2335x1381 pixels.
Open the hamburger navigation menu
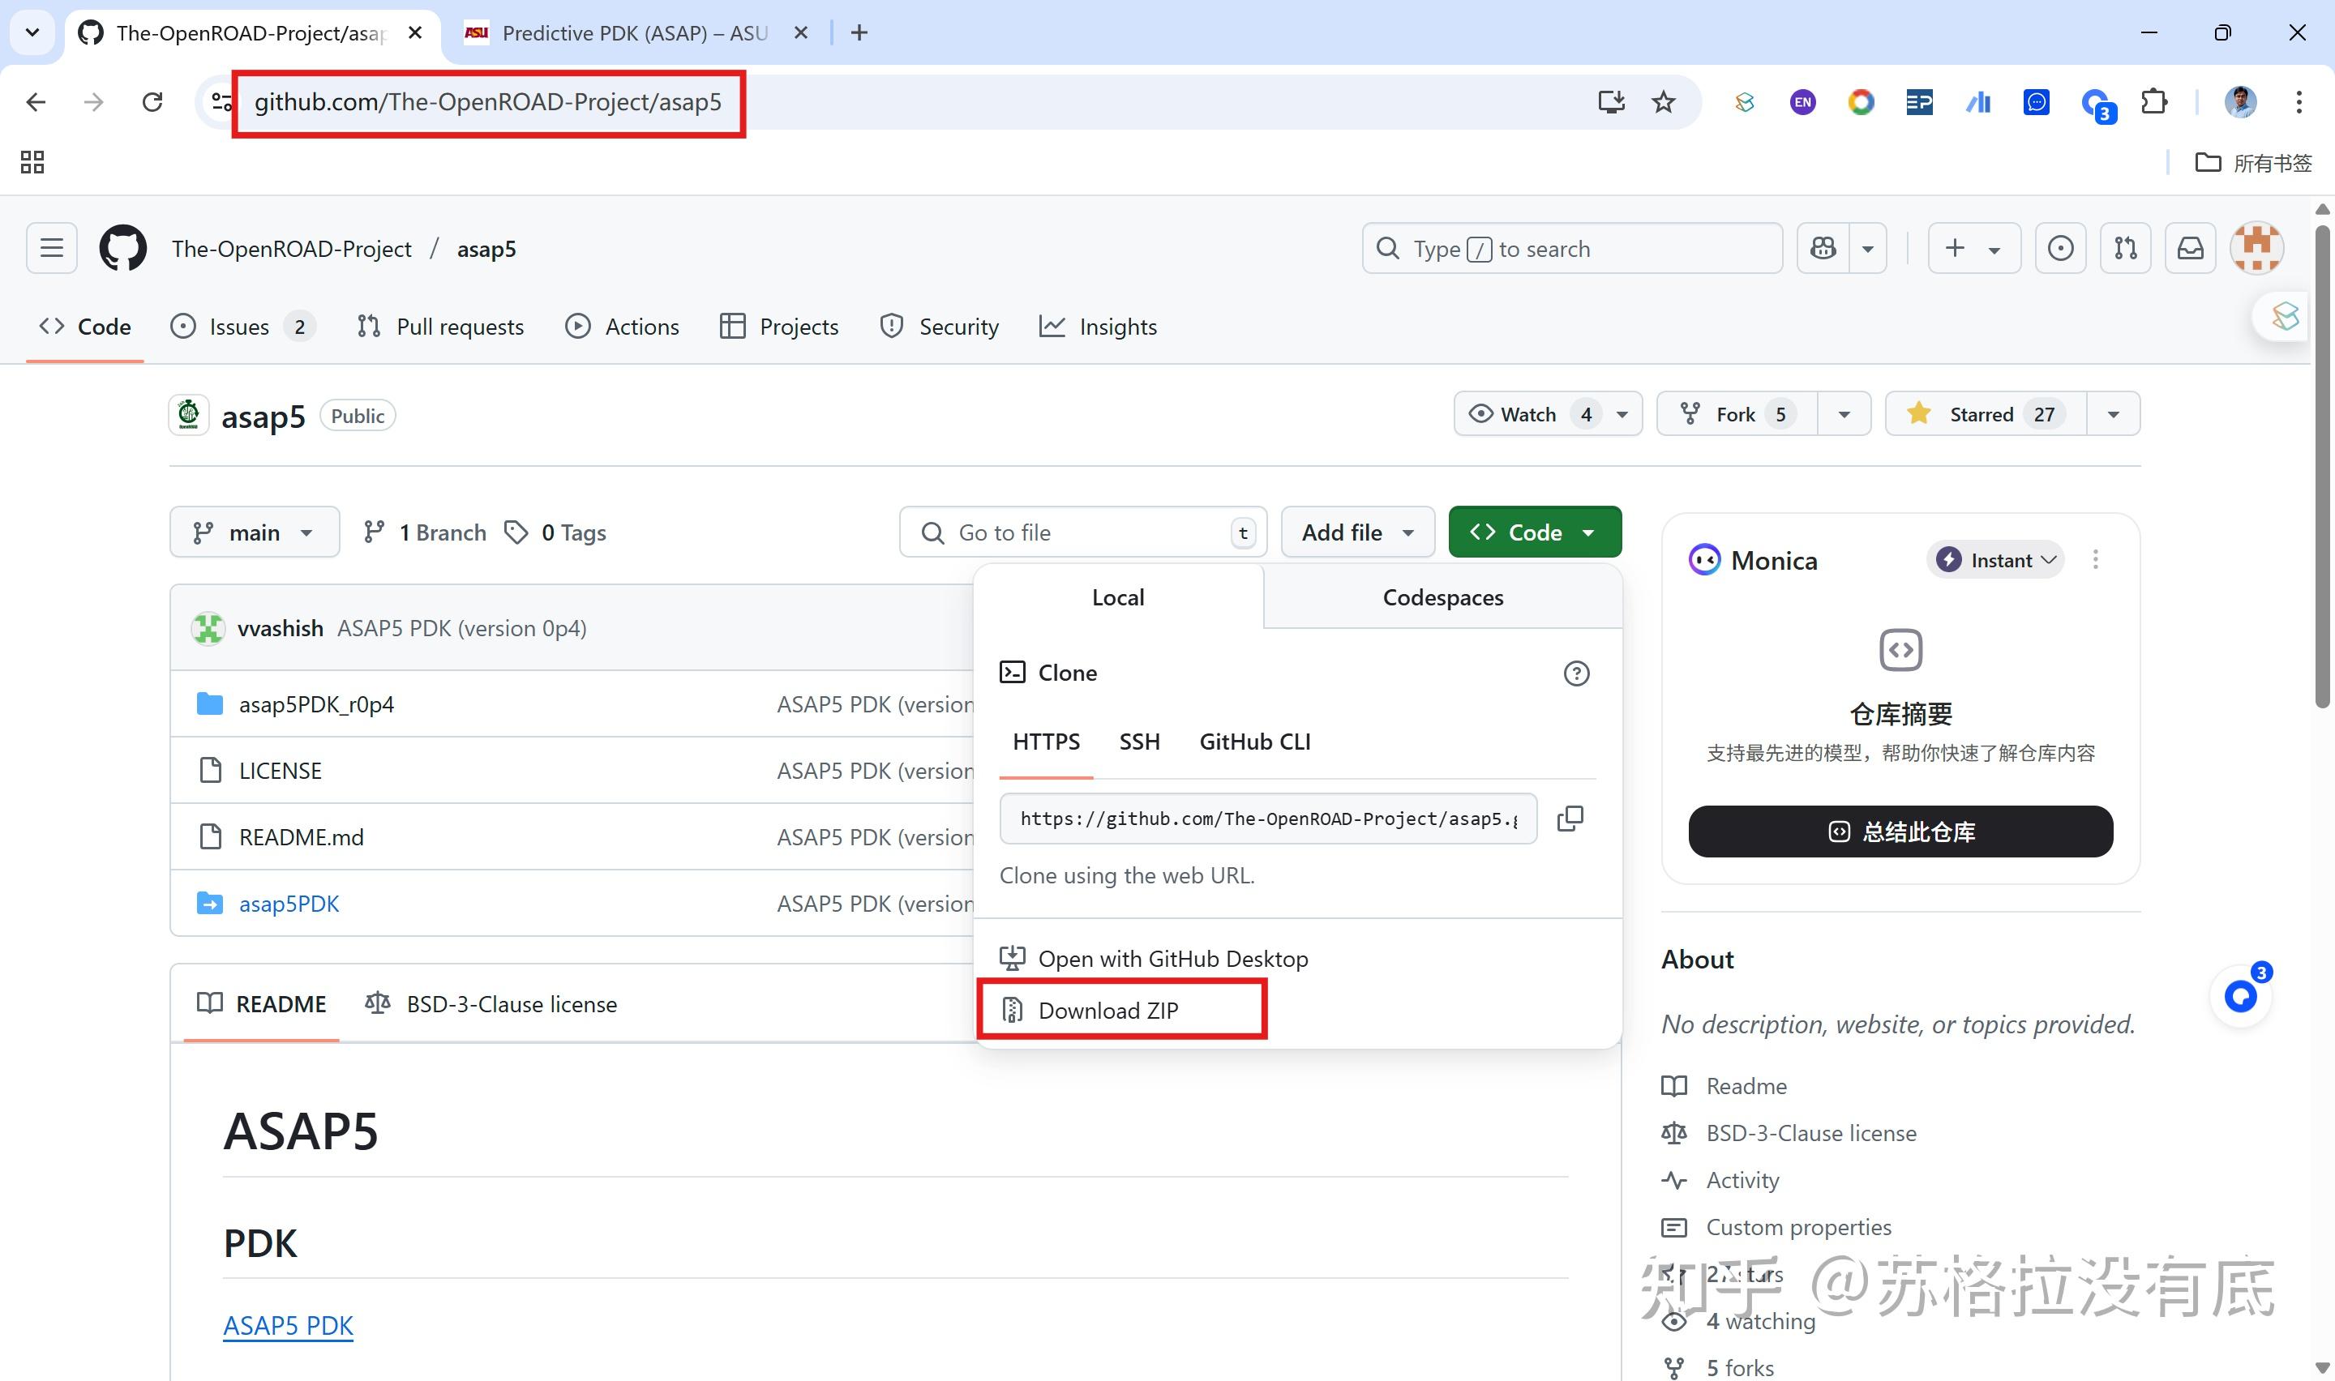coord(52,249)
